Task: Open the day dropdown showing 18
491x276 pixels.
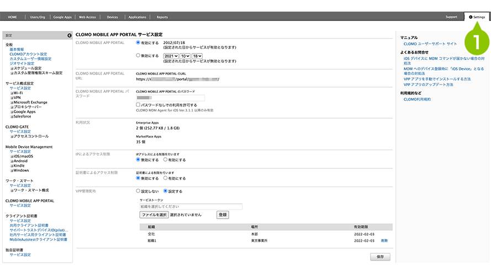Action: tap(197, 56)
